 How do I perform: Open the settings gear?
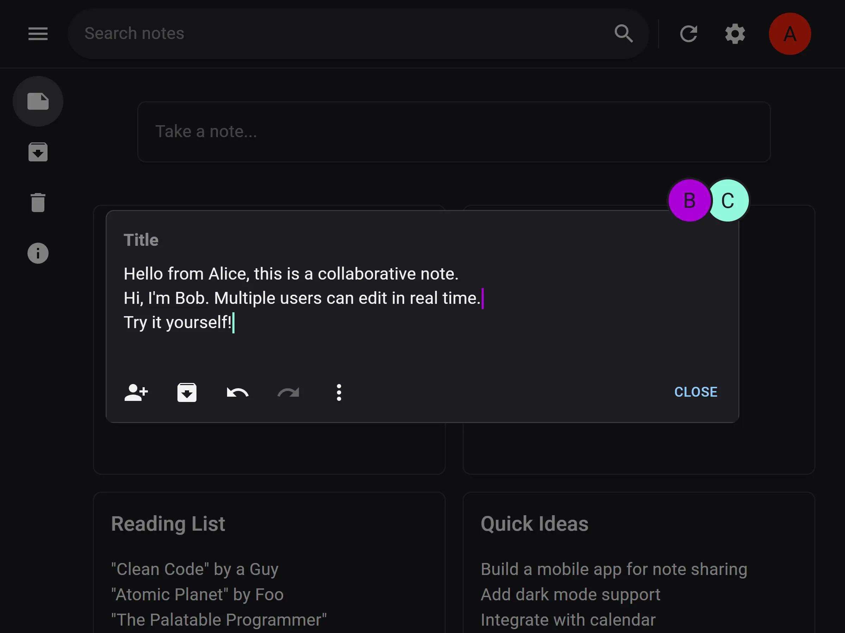(736, 33)
